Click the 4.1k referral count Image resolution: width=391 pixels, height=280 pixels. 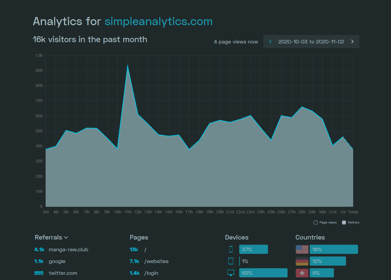pos(39,250)
